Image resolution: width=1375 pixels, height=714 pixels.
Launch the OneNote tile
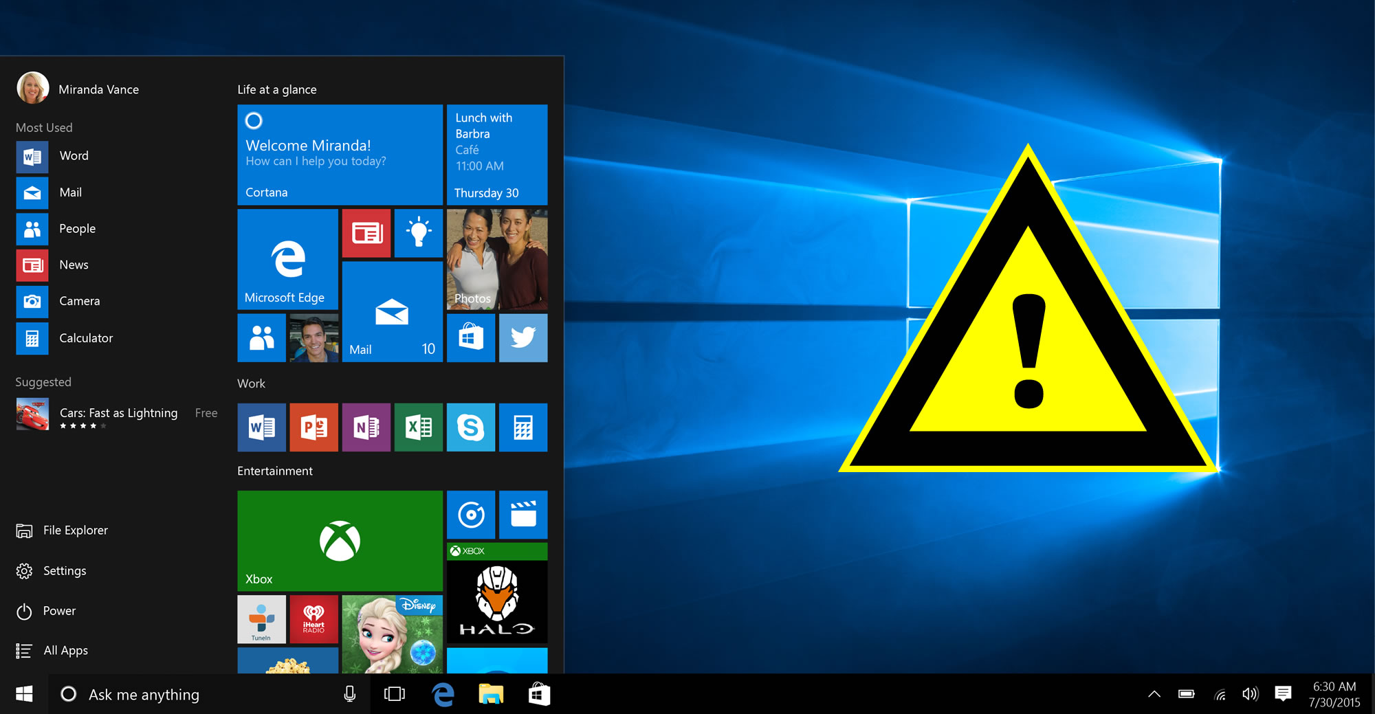pyautogui.click(x=366, y=427)
